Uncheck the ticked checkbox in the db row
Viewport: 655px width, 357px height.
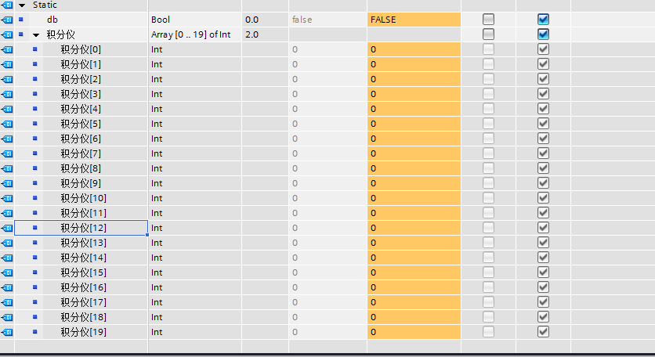coord(543,19)
